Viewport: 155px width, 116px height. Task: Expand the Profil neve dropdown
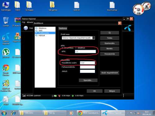(94, 38)
